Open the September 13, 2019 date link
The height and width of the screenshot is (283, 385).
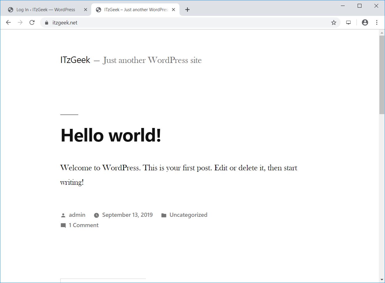pos(127,215)
